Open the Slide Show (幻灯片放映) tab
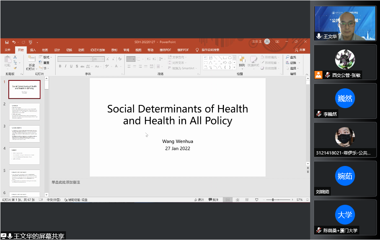The height and width of the screenshot is (240, 380). [x=97, y=50]
